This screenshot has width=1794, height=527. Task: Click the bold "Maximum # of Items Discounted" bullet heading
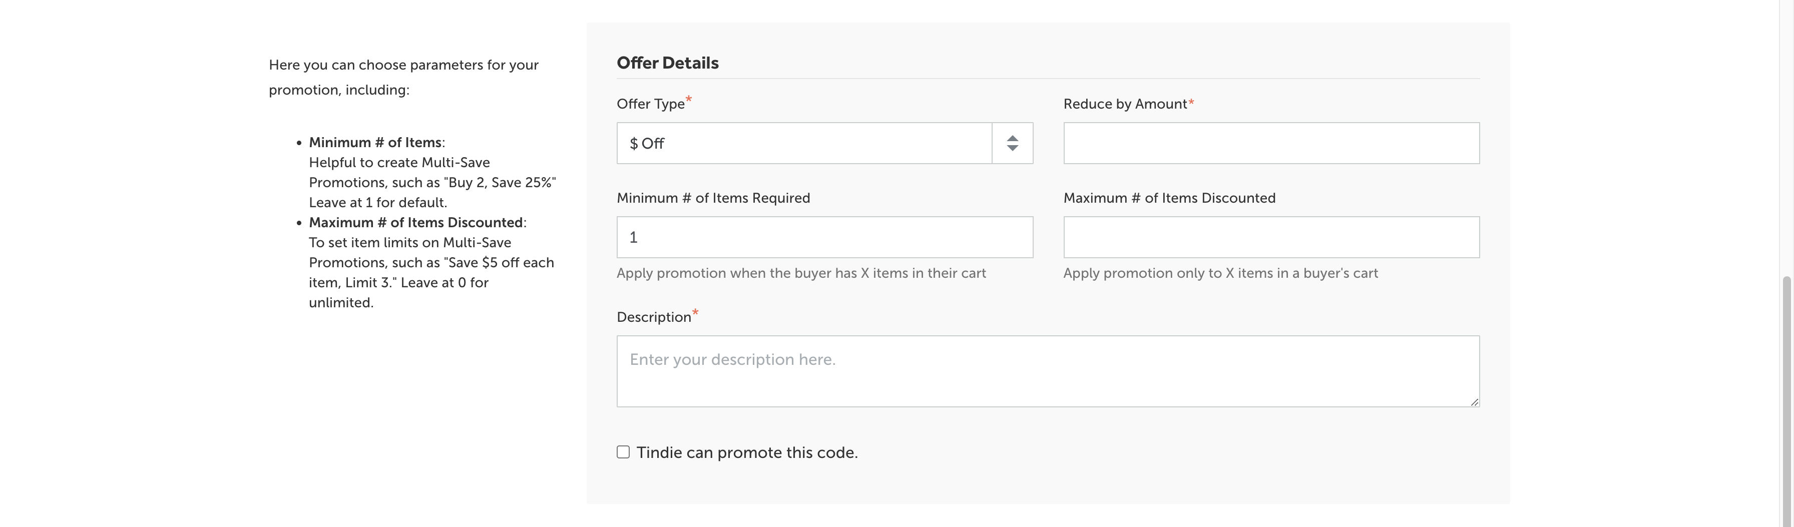416,223
